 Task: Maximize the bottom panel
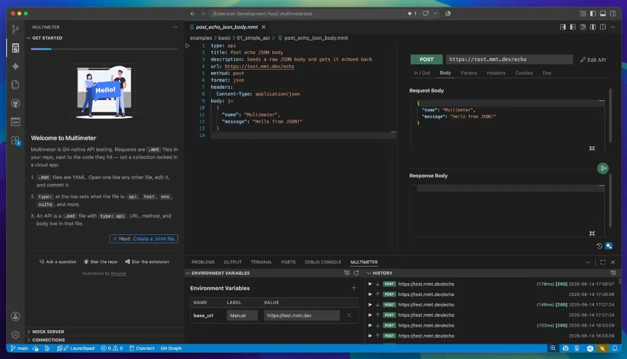click(x=603, y=262)
